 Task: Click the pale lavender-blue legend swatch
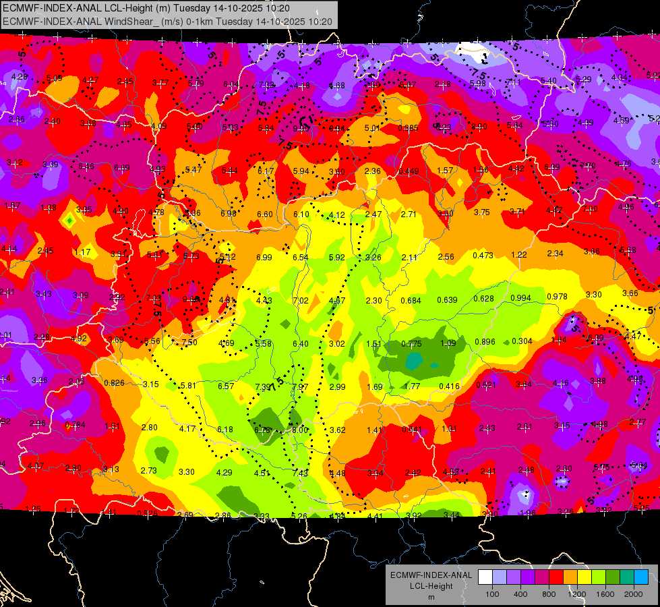pos(500,577)
